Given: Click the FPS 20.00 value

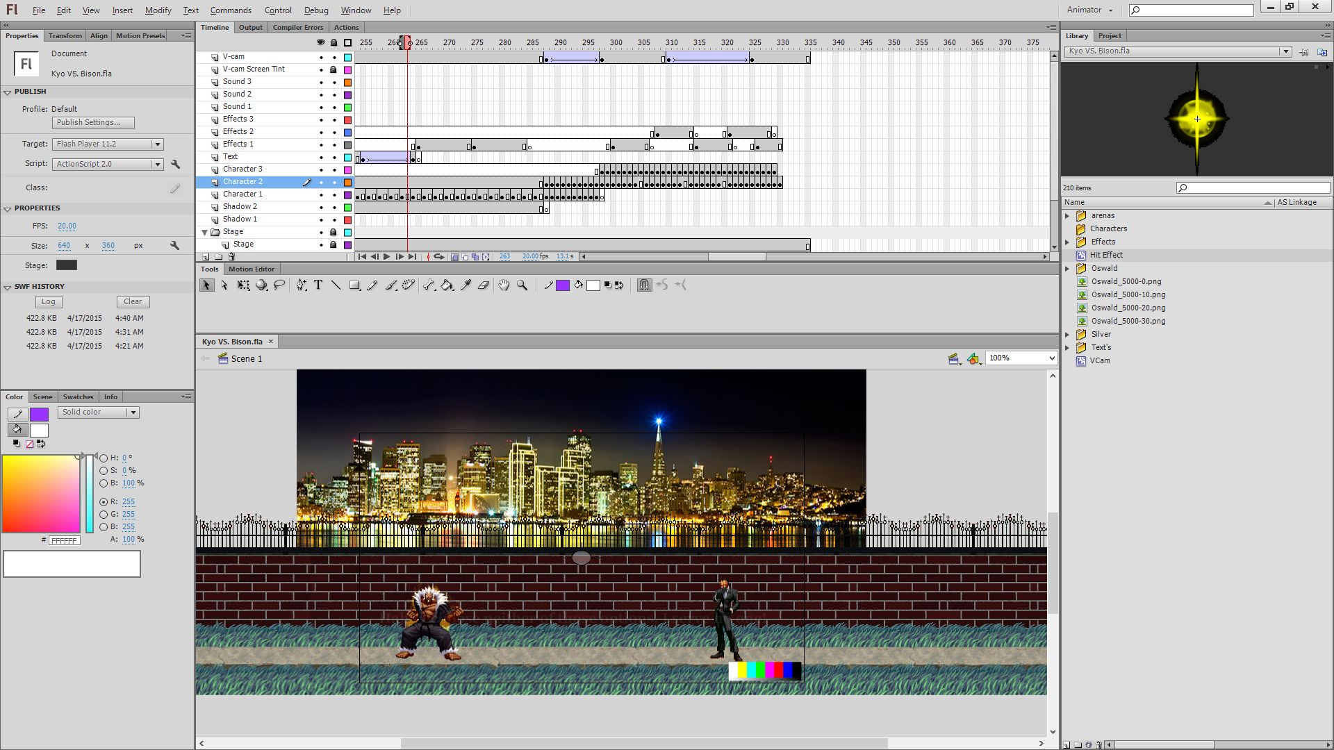Looking at the screenshot, I should pos(67,226).
